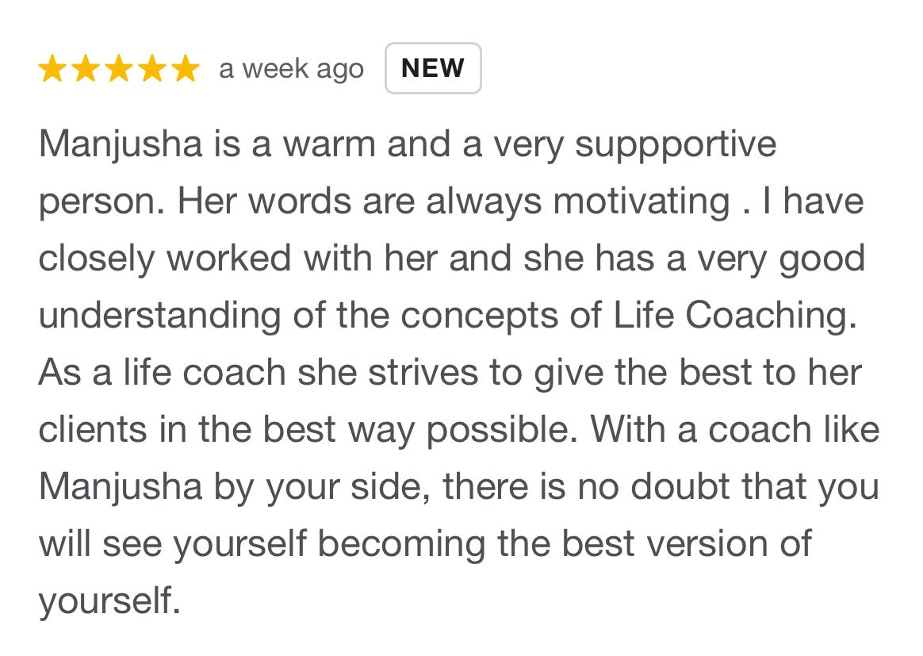The image size is (923, 656).
Task: Click the phrase 'Life Coaching.'
Action: [x=735, y=316]
